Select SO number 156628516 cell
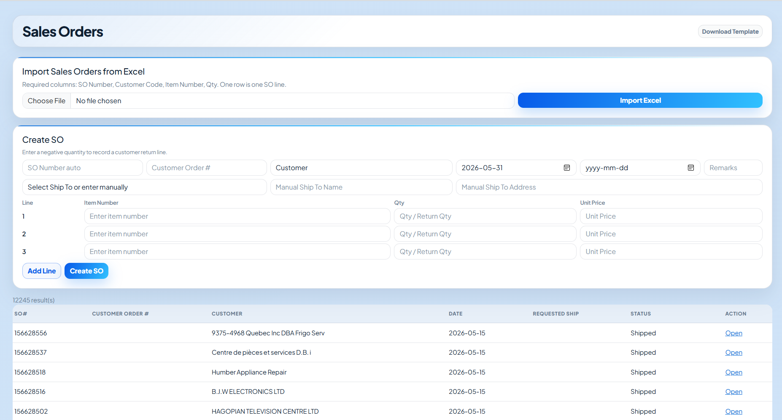782x420 pixels. click(30, 392)
